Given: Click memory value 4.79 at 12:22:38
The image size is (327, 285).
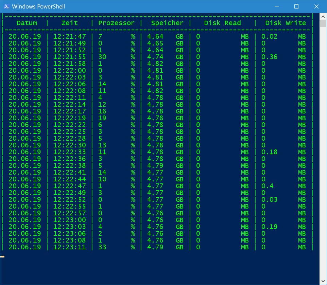Looking at the screenshot, I should pyautogui.click(x=155, y=166).
